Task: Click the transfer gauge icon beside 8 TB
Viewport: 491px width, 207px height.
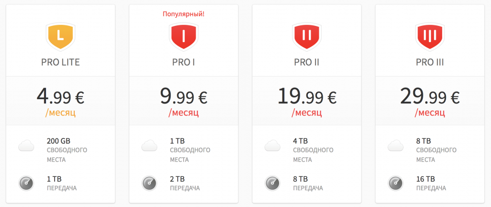Action: tap(273, 183)
